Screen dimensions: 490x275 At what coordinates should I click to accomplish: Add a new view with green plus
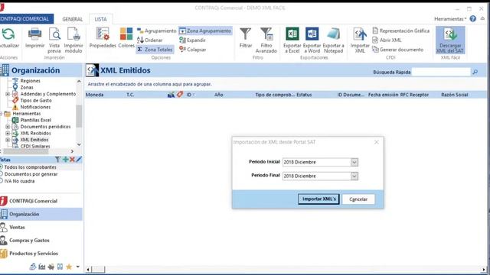(65, 160)
